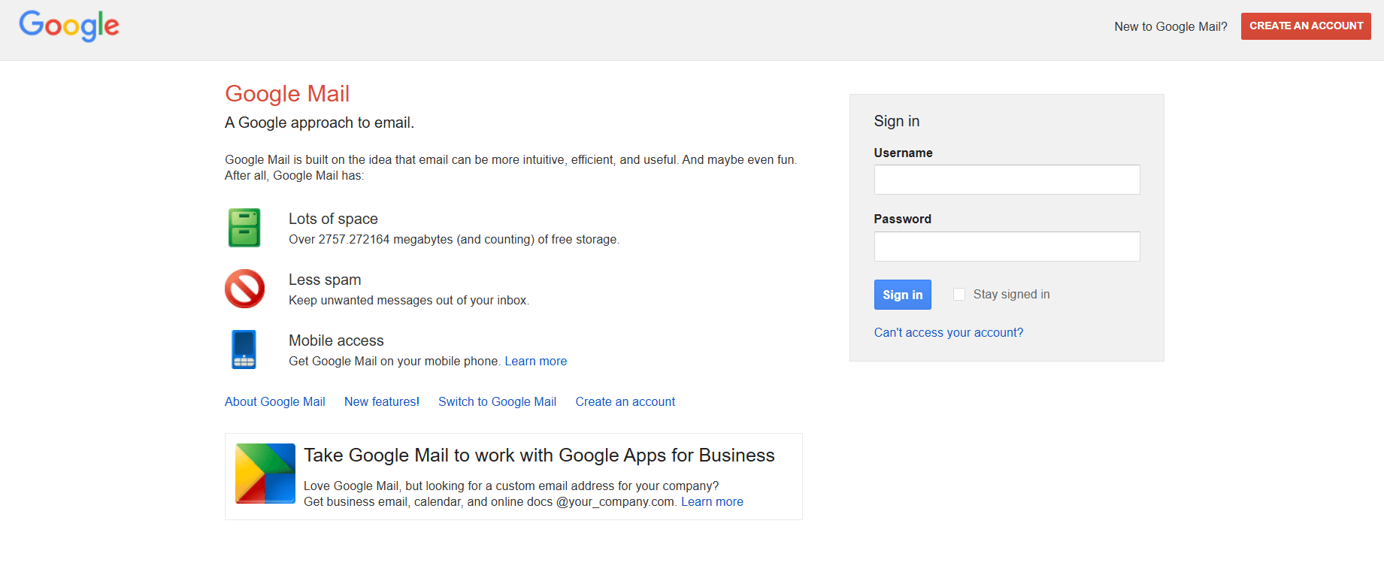The image size is (1384, 566).
Task: Click the Lots of space heading
Action: (333, 219)
